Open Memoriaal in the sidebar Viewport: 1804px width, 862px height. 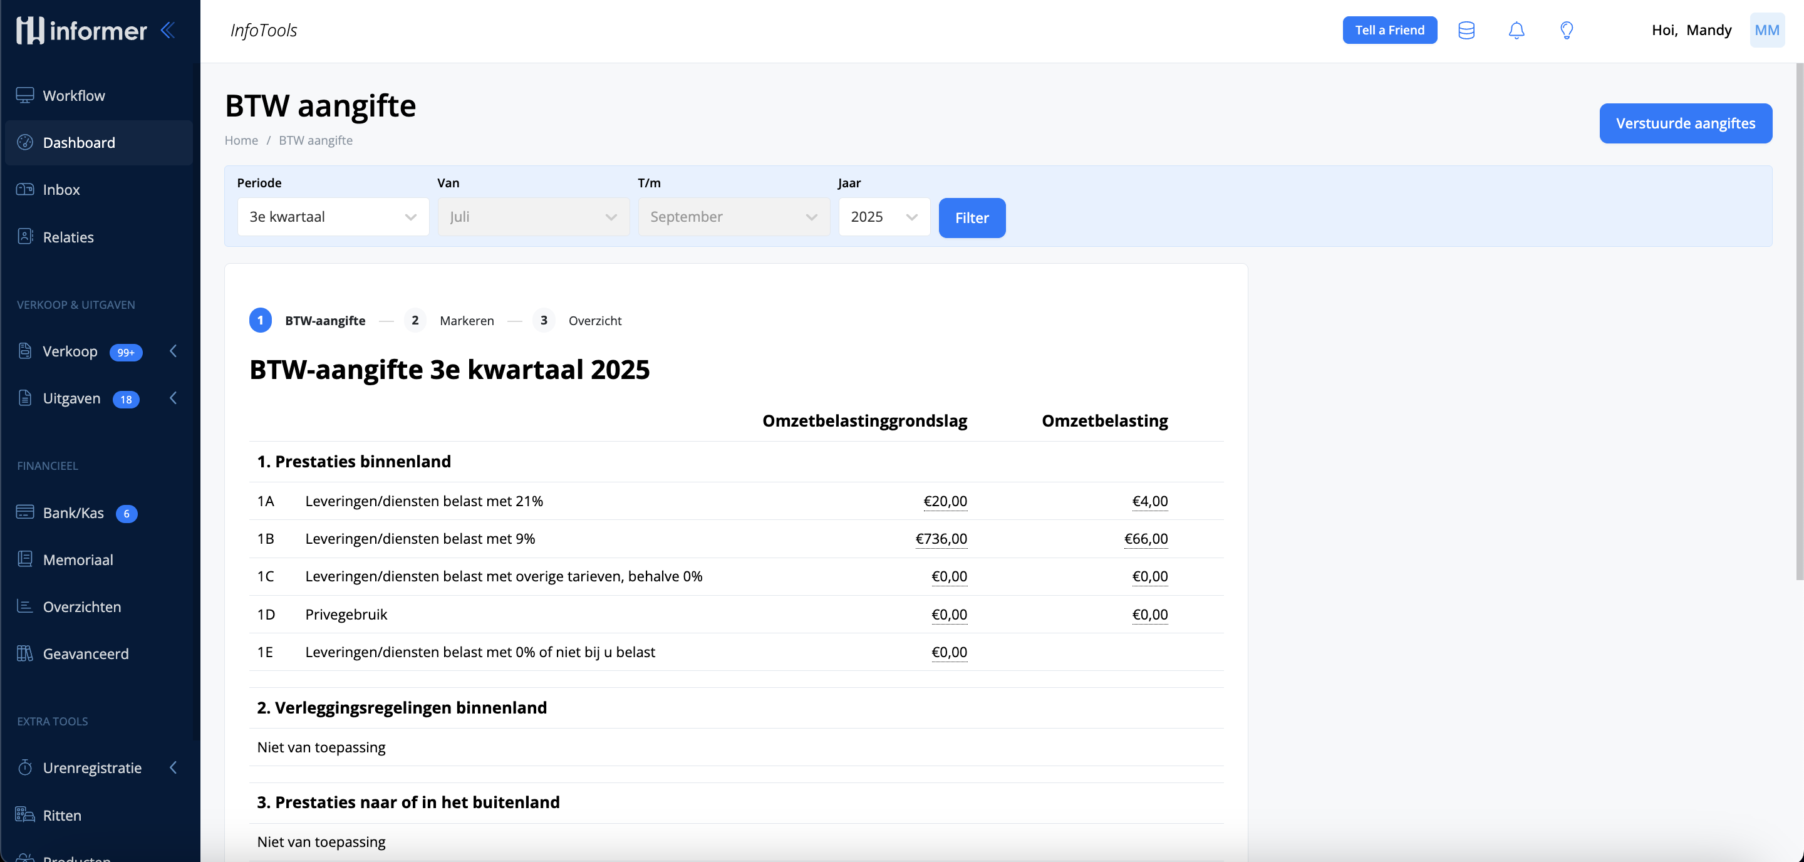point(78,559)
